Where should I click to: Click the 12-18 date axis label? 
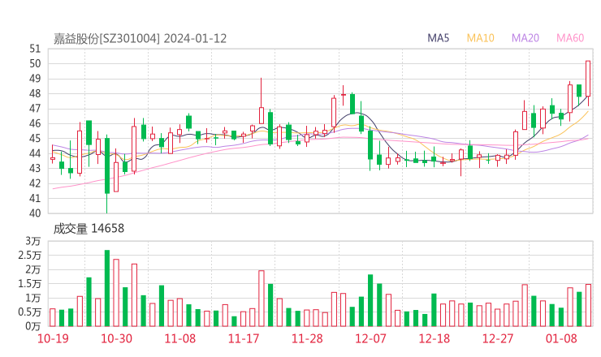coord(435,338)
